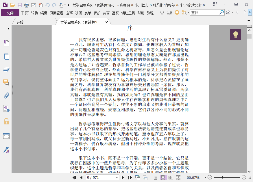Viewport: 253px width, 182px height.
Task: Open the page number 9 / 971 dropdown
Action: (x=117, y=178)
